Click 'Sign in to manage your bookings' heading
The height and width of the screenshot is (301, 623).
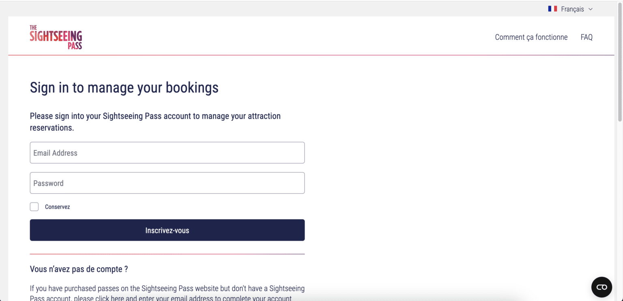coord(124,88)
